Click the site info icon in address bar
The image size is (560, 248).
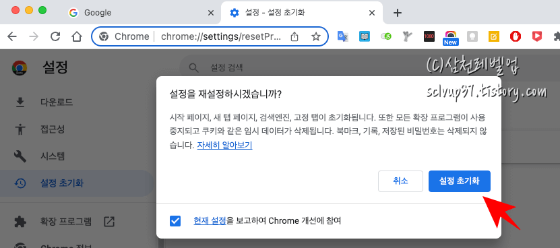click(104, 36)
